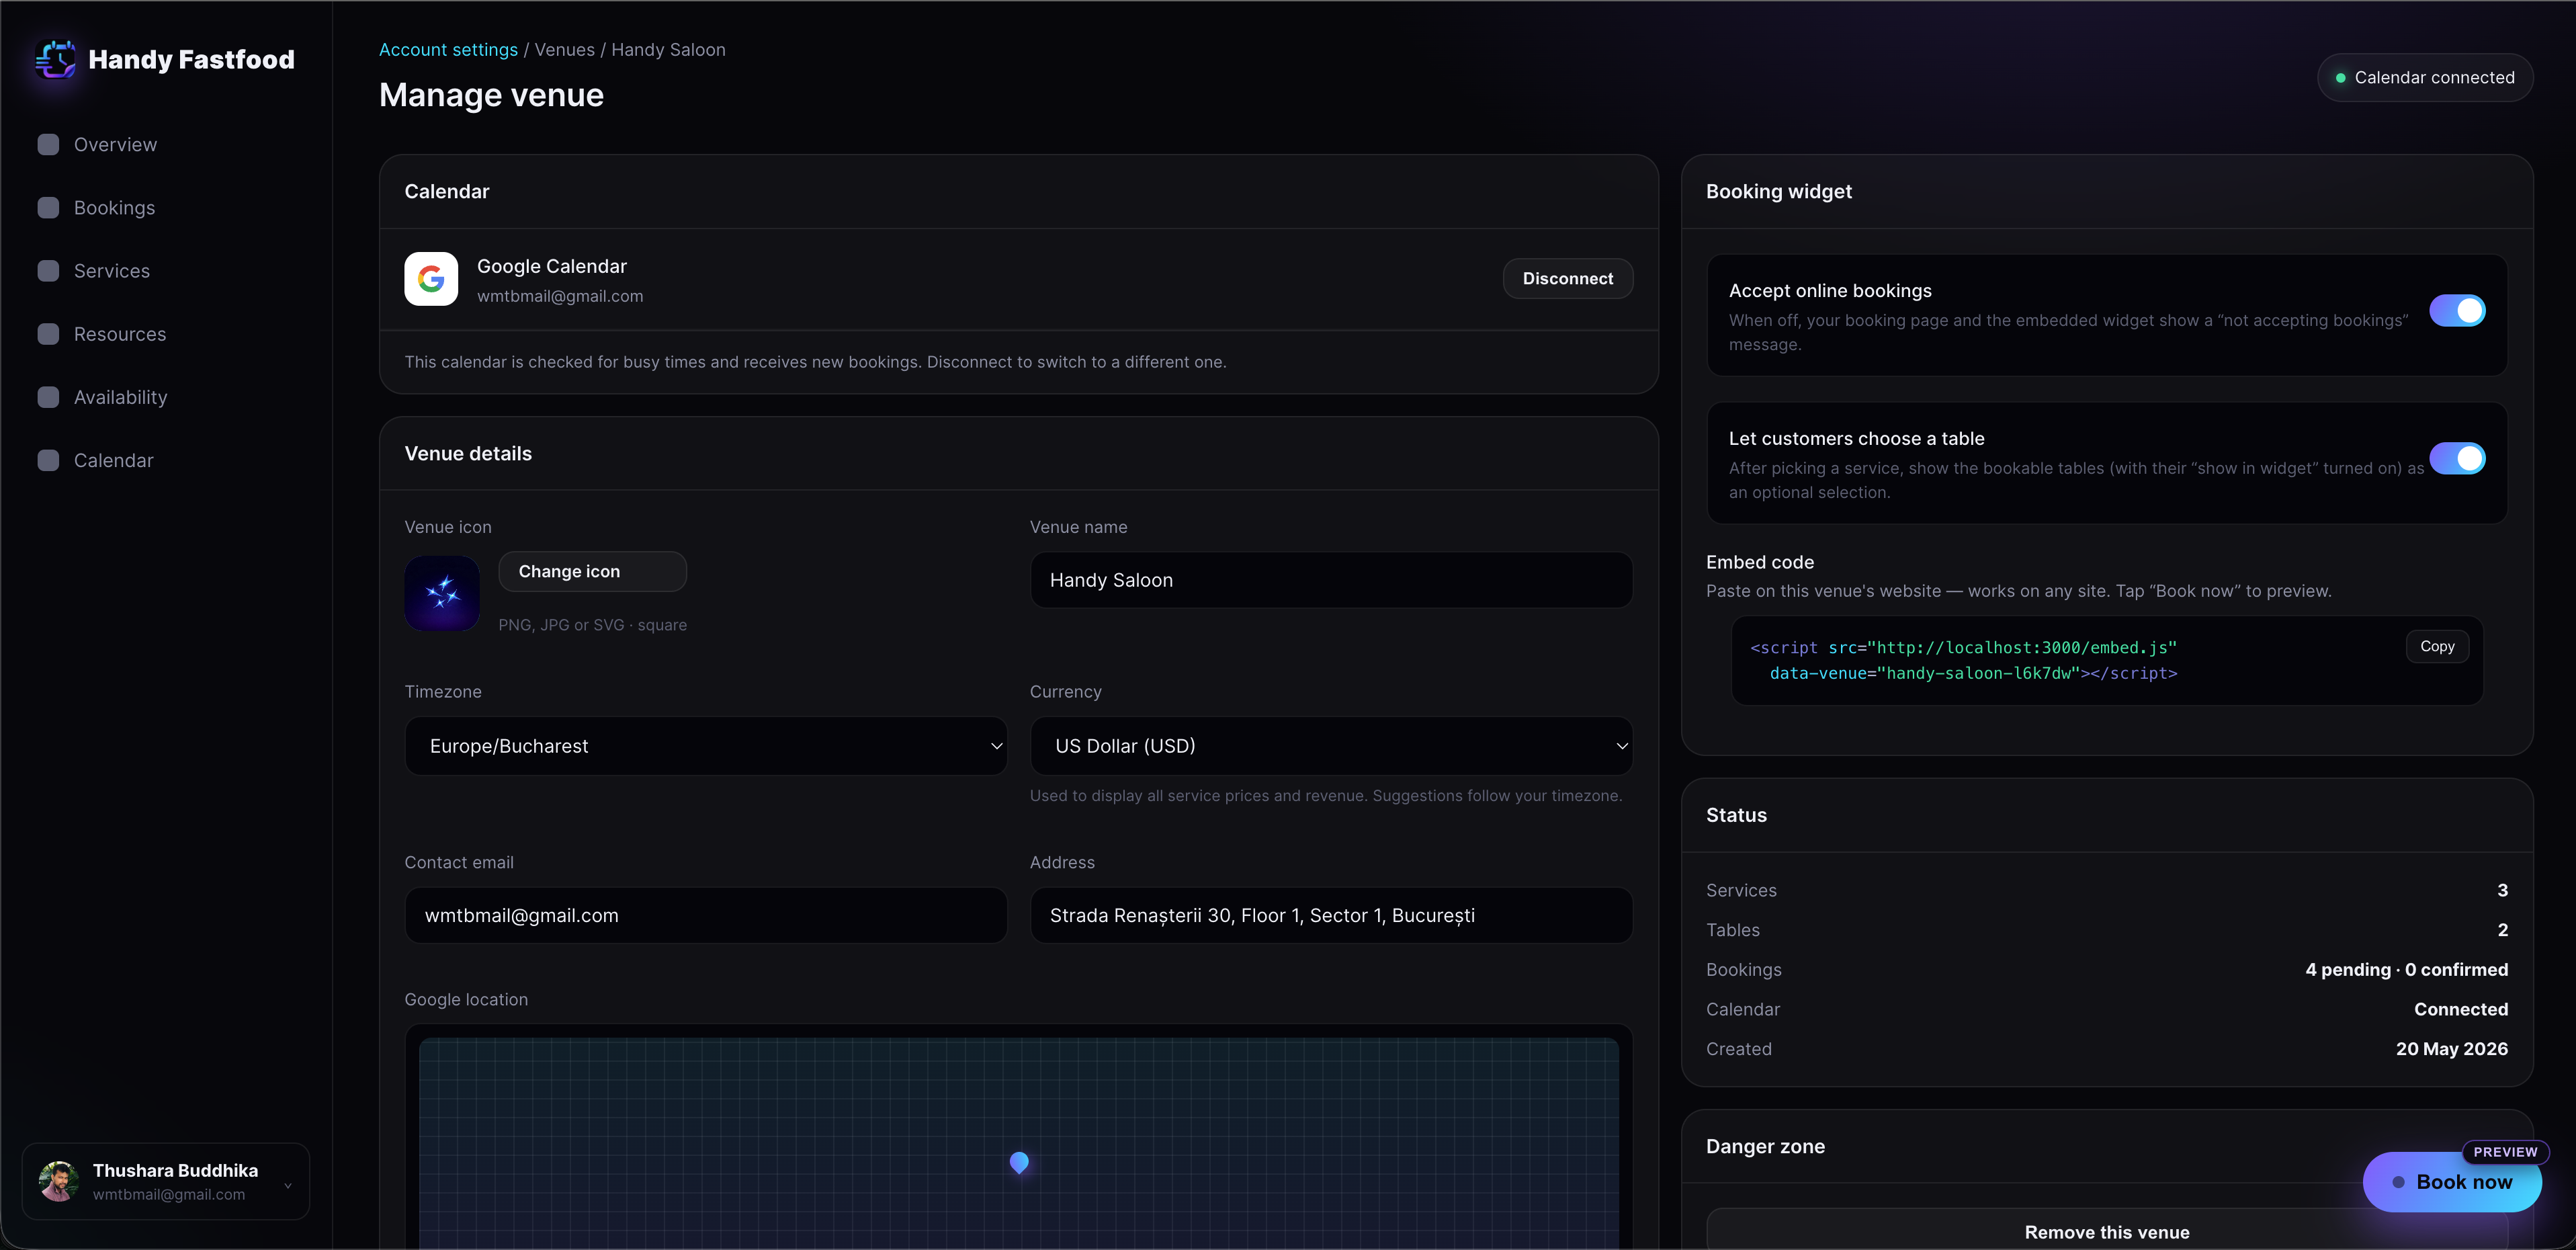Click the Google location map
Screen dimensions: 2576x1250
(1018, 1143)
